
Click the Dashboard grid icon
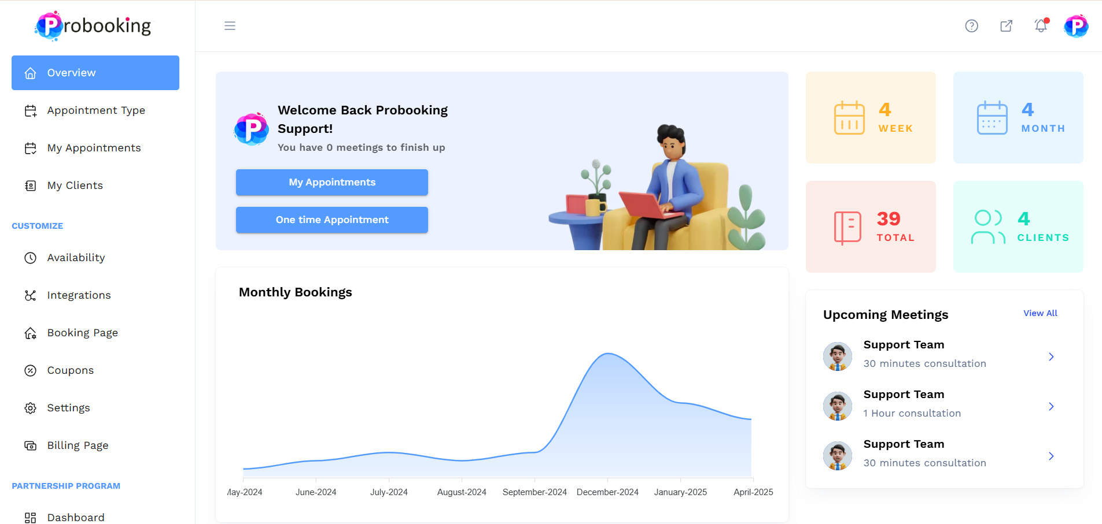click(x=31, y=518)
